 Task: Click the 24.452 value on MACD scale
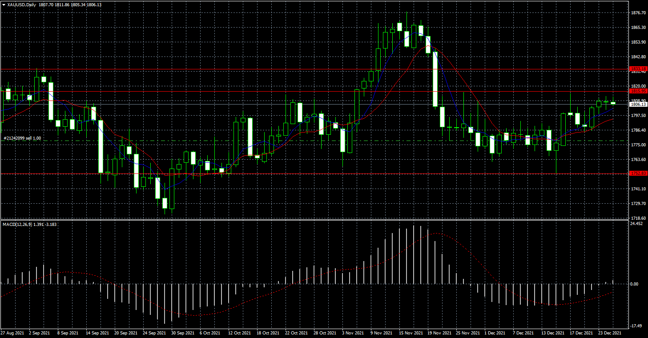[x=637, y=224]
